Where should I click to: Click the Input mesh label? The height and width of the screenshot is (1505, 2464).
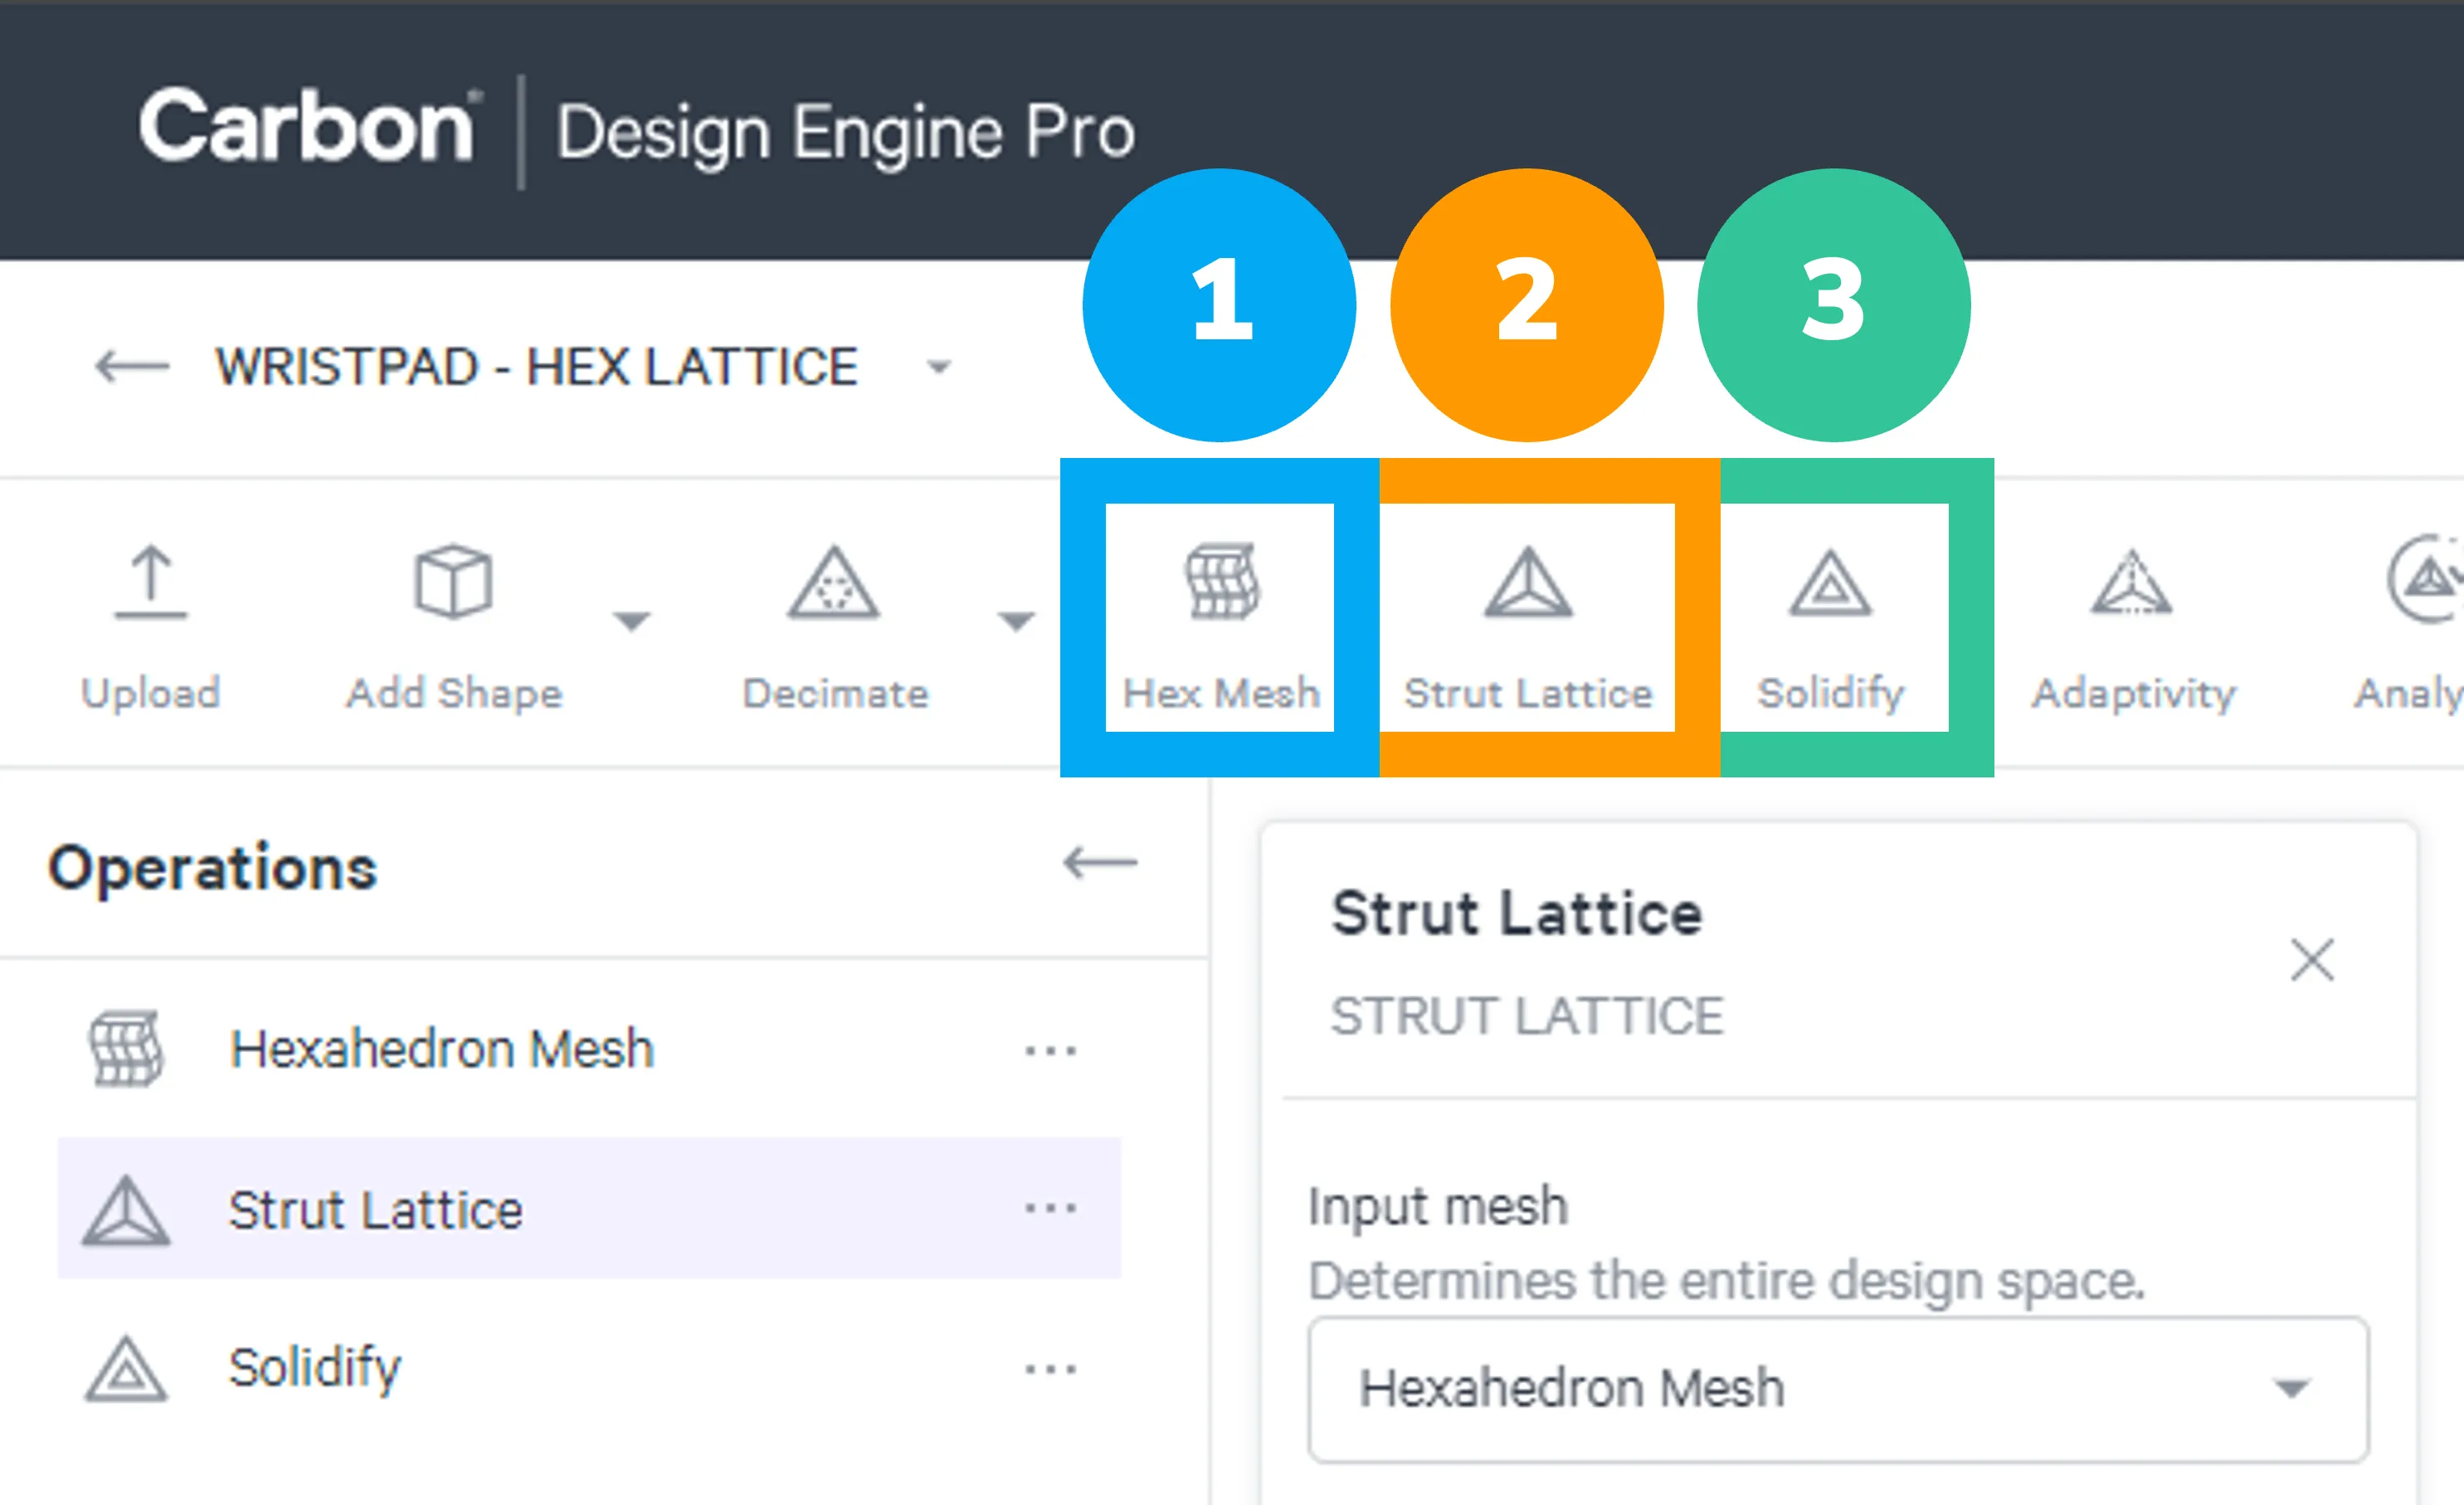1438,1206
